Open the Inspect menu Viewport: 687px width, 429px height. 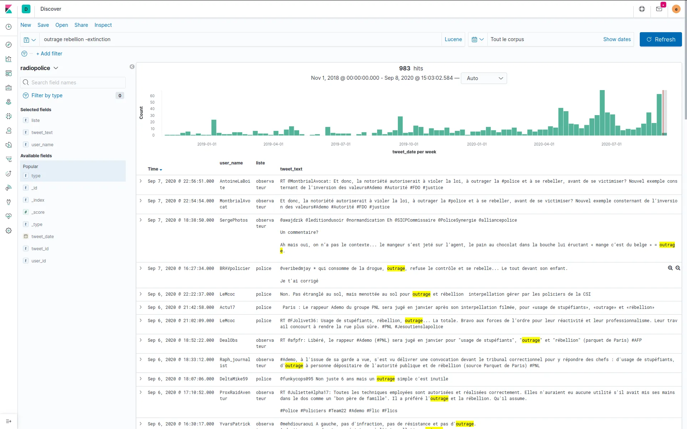103,25
